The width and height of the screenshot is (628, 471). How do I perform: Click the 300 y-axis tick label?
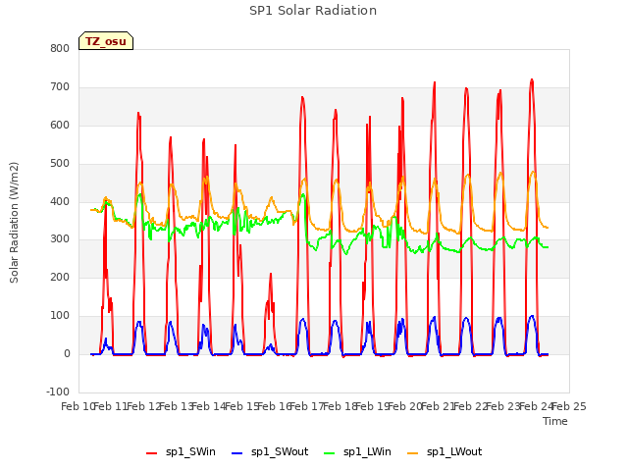pyautogui.click(x=60, y=239)
